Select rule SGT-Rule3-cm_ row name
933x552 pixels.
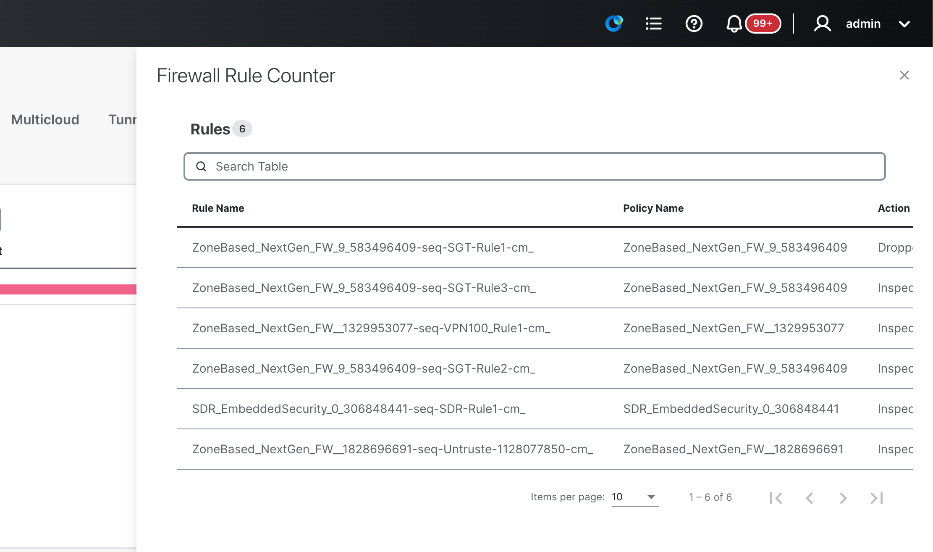coord(364,288)
